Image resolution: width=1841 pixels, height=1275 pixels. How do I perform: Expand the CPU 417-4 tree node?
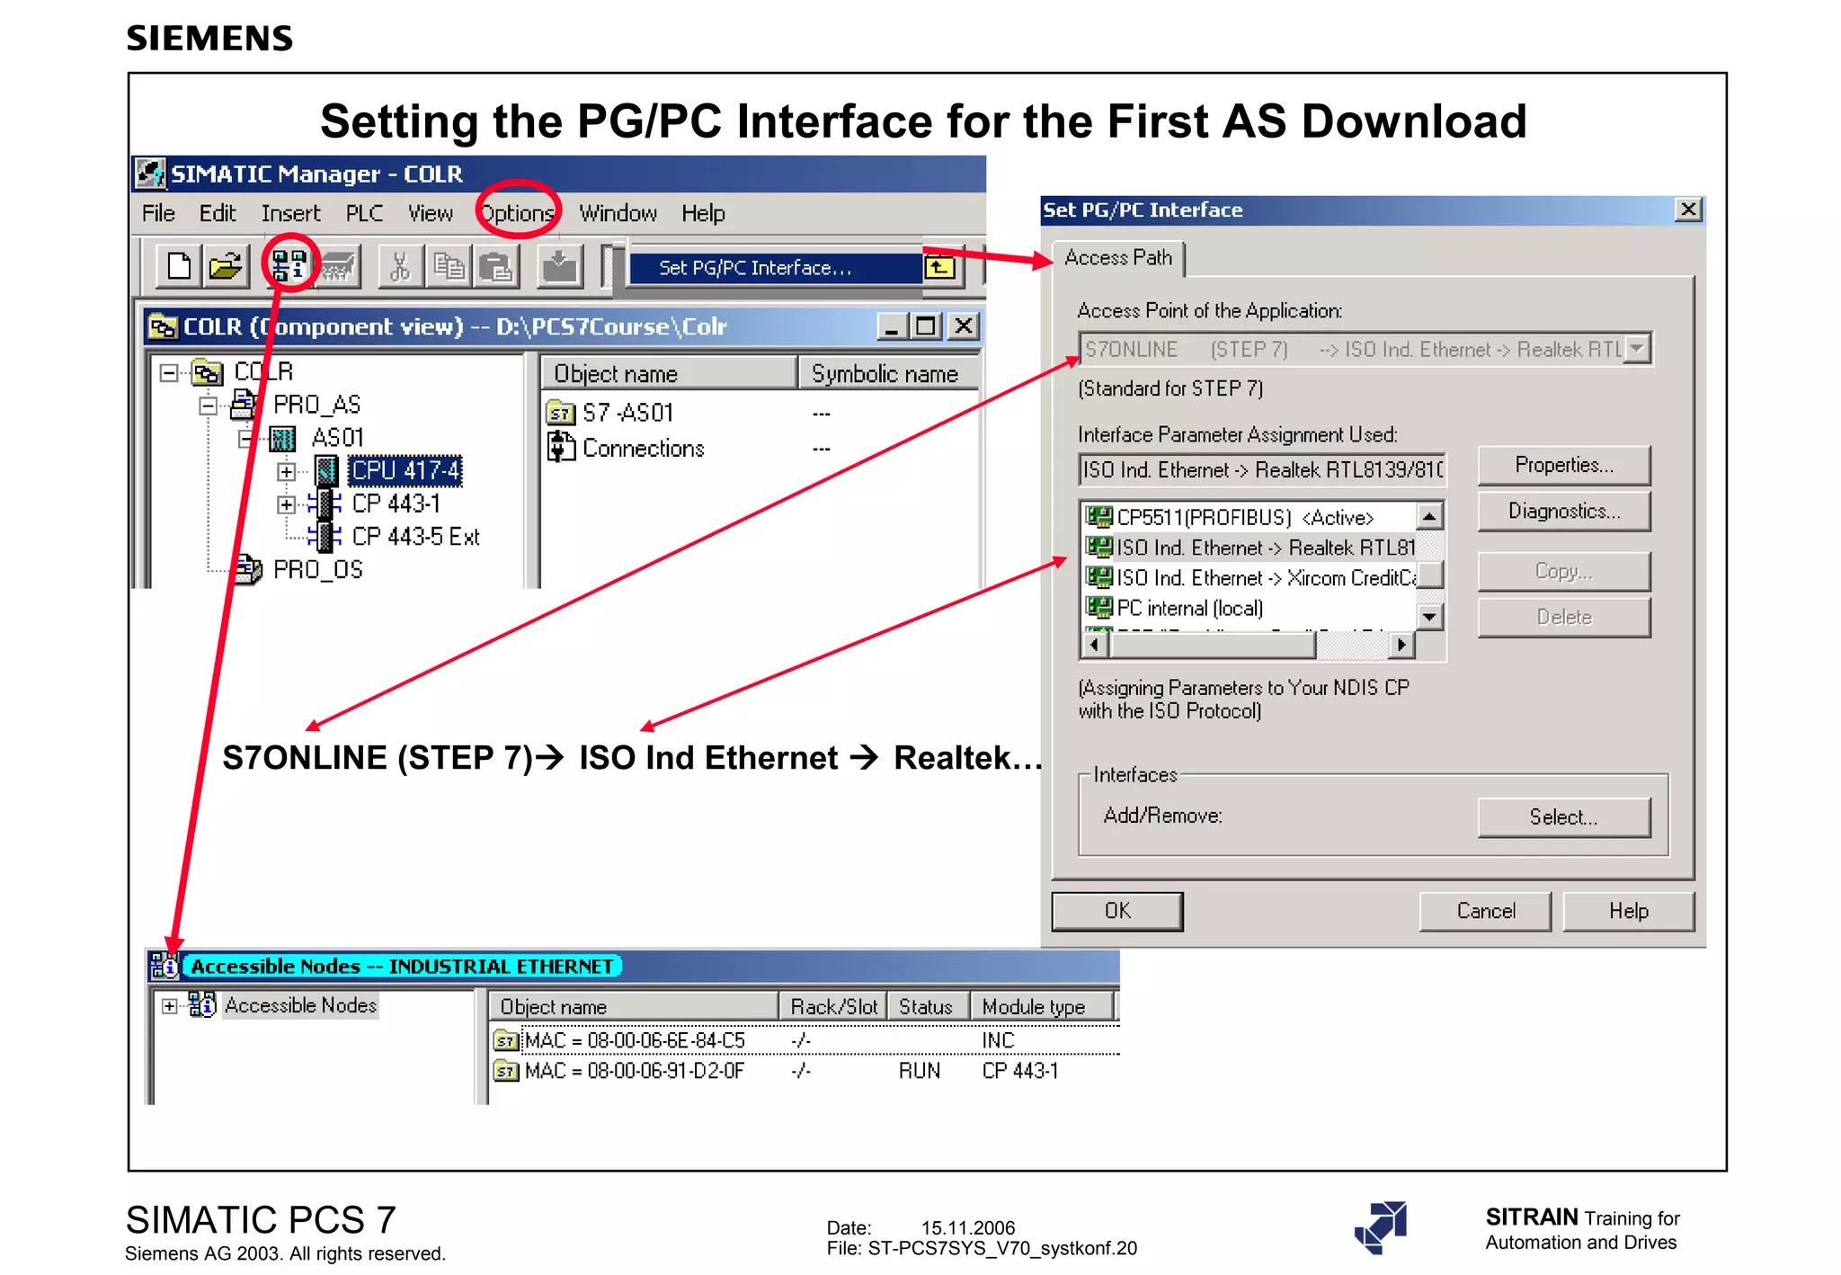(286, 471)
